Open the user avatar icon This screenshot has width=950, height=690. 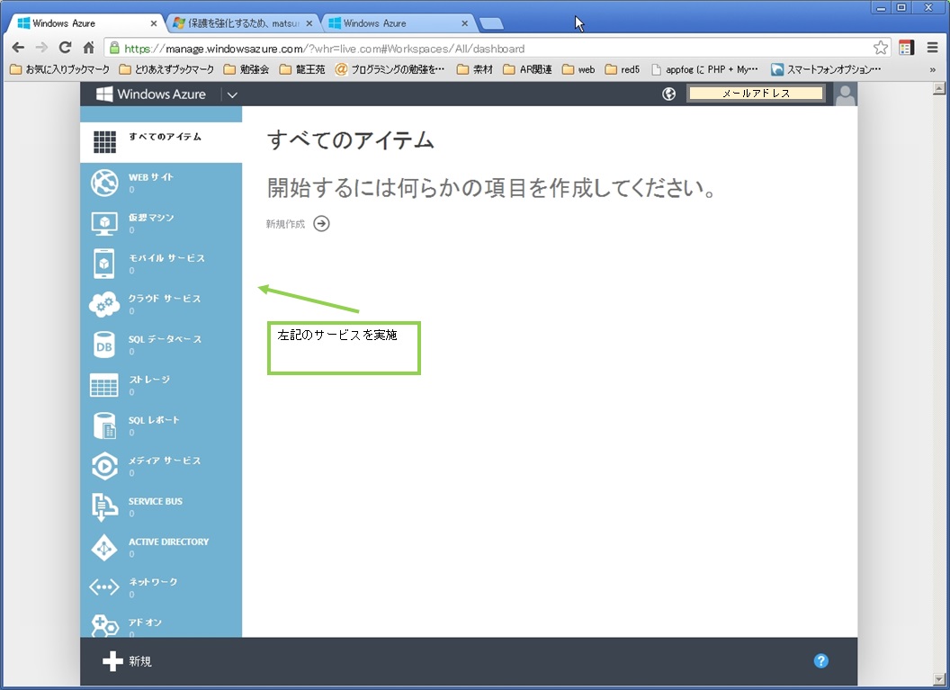845,94
